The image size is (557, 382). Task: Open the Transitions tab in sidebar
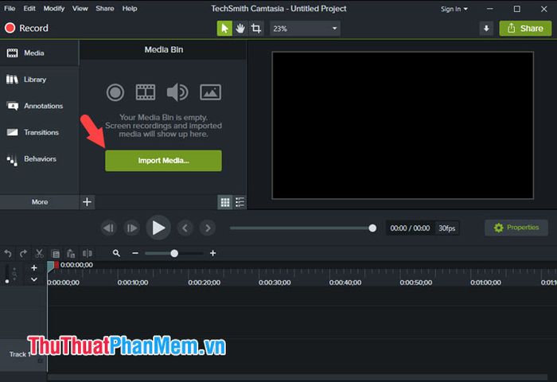tap(40, 132)
